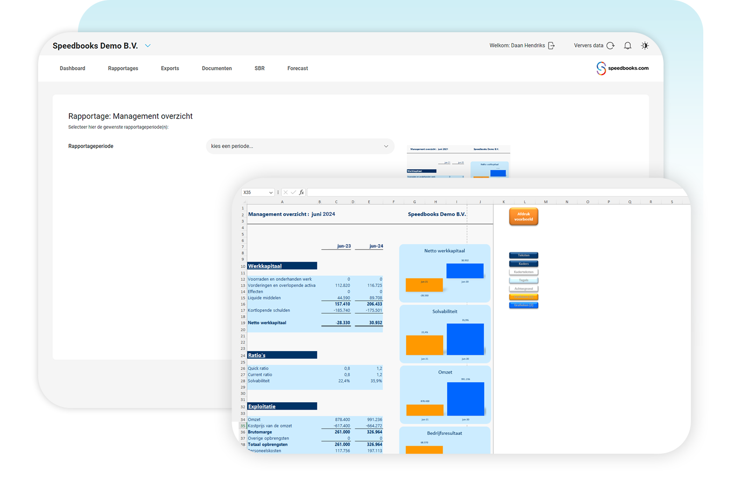Viewport: 735px width, 480px height.
Task: Click the Teksten button
Action: pyautogui.click(x=523, y=256)
